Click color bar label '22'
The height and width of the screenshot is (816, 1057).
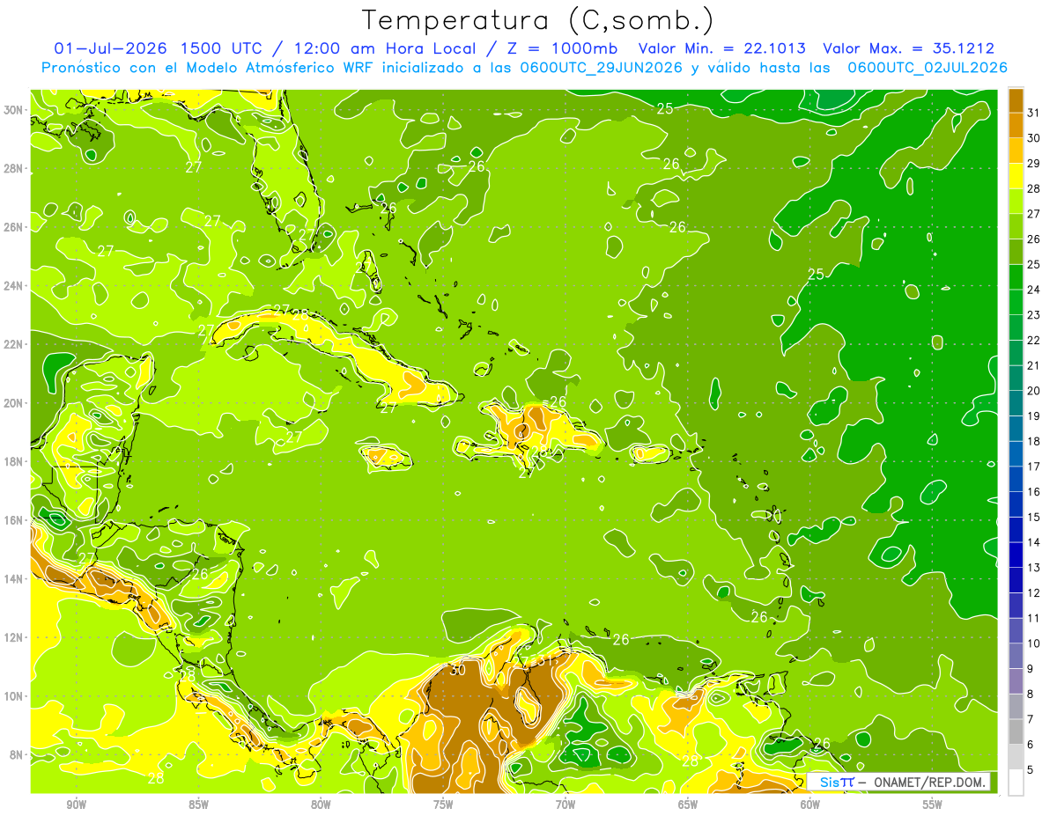click(1034, 341)
